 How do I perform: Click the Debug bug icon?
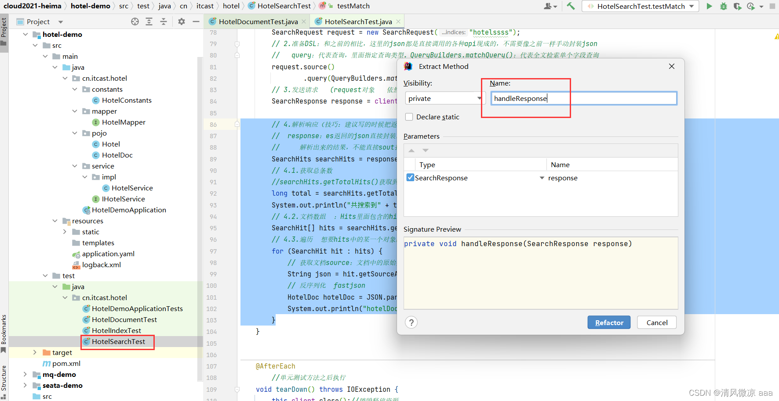[x=723, y=6]
